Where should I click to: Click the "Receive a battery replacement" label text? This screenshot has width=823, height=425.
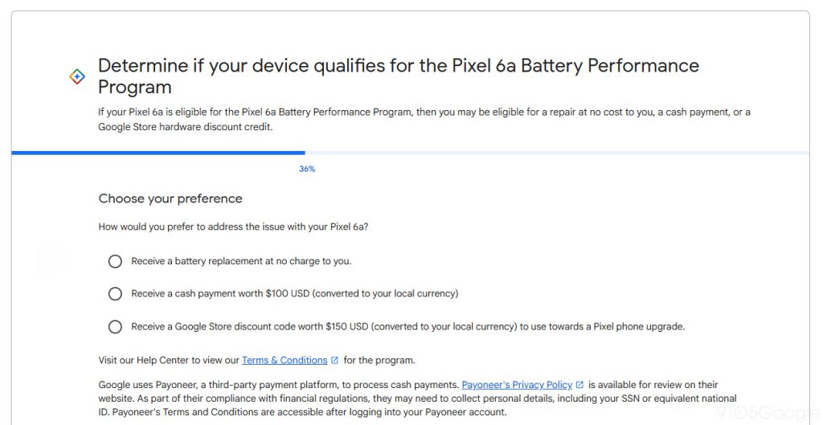pos(241,261)
